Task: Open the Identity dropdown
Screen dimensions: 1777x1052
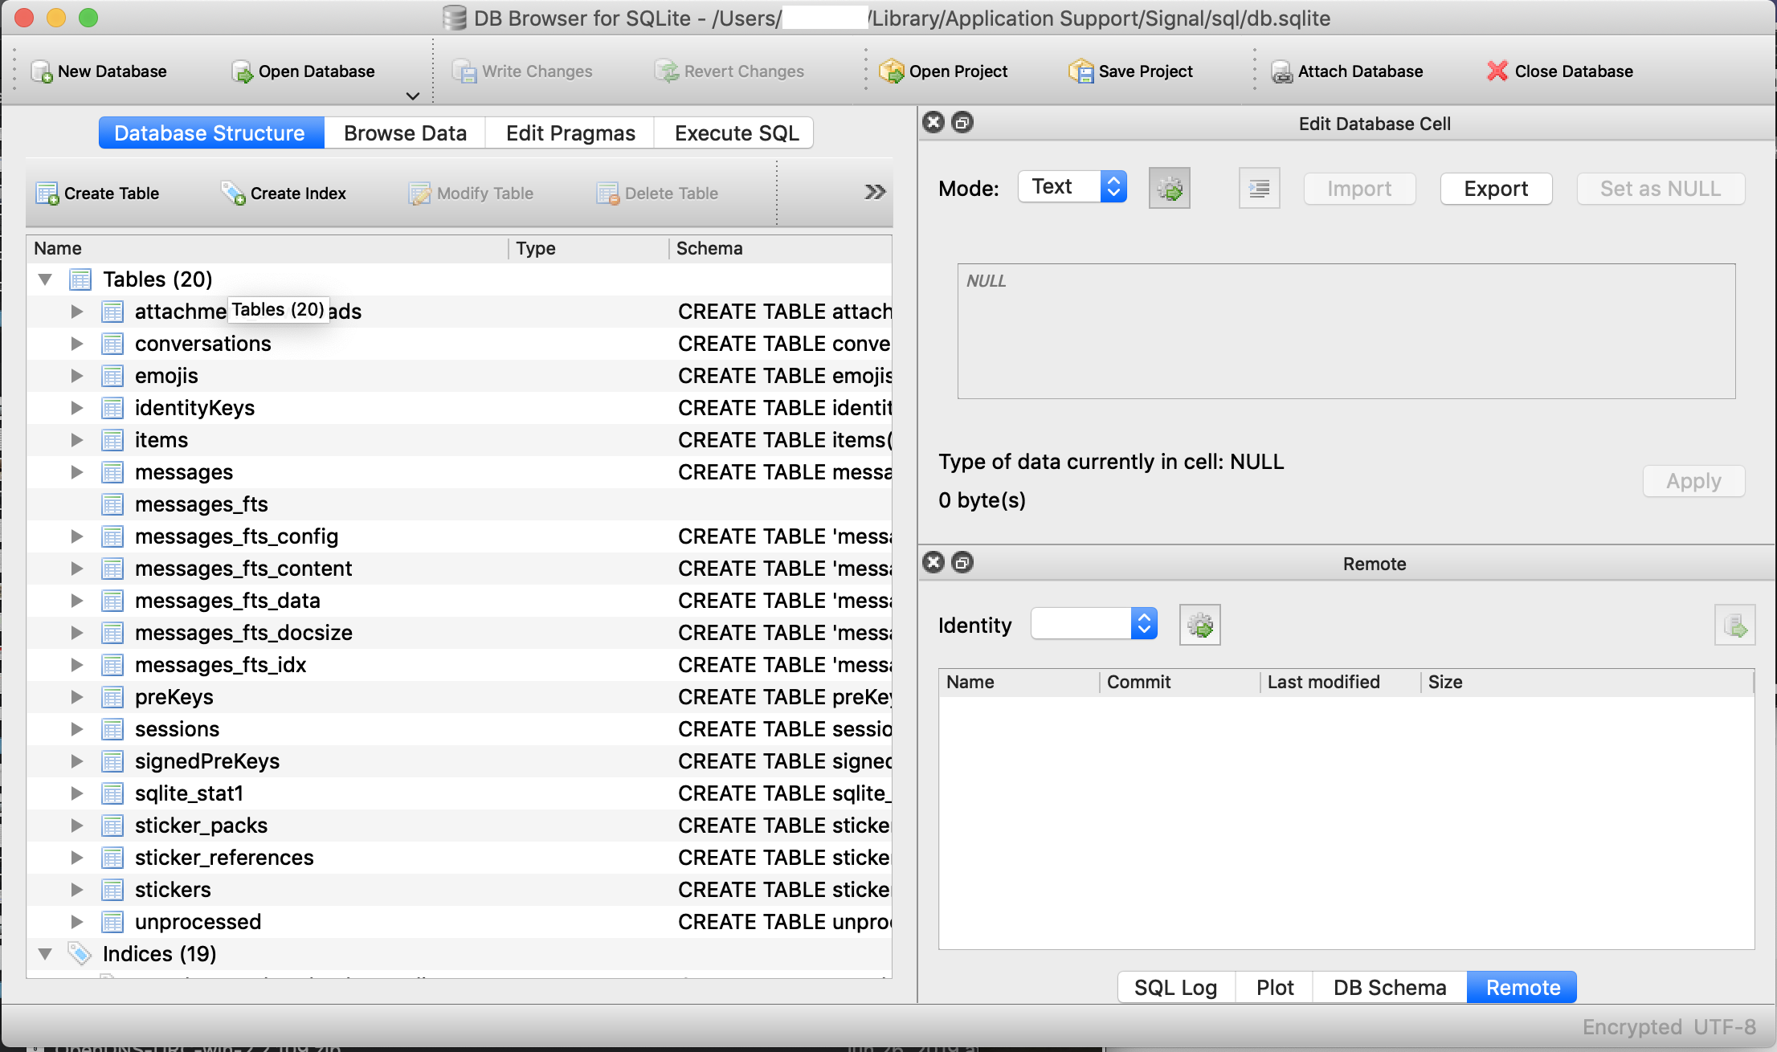Action: point(1094,623)
